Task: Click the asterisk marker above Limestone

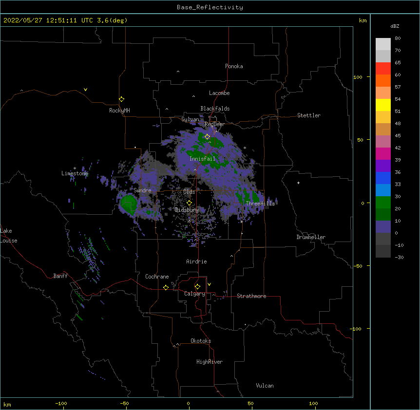Action: tap(75, 168)
